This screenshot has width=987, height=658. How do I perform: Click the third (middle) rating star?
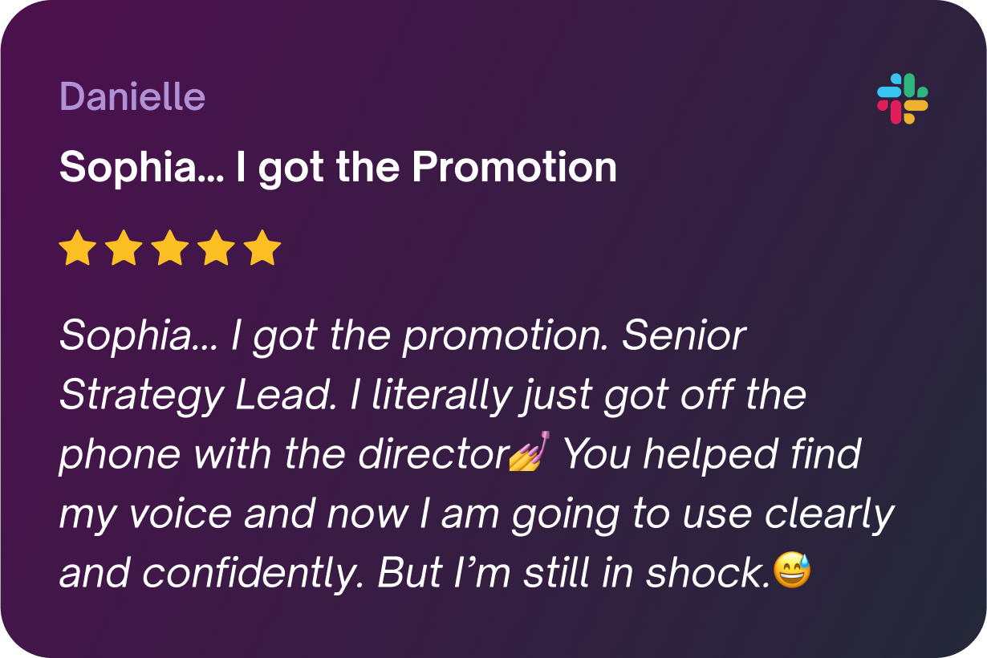coord(170,248)
